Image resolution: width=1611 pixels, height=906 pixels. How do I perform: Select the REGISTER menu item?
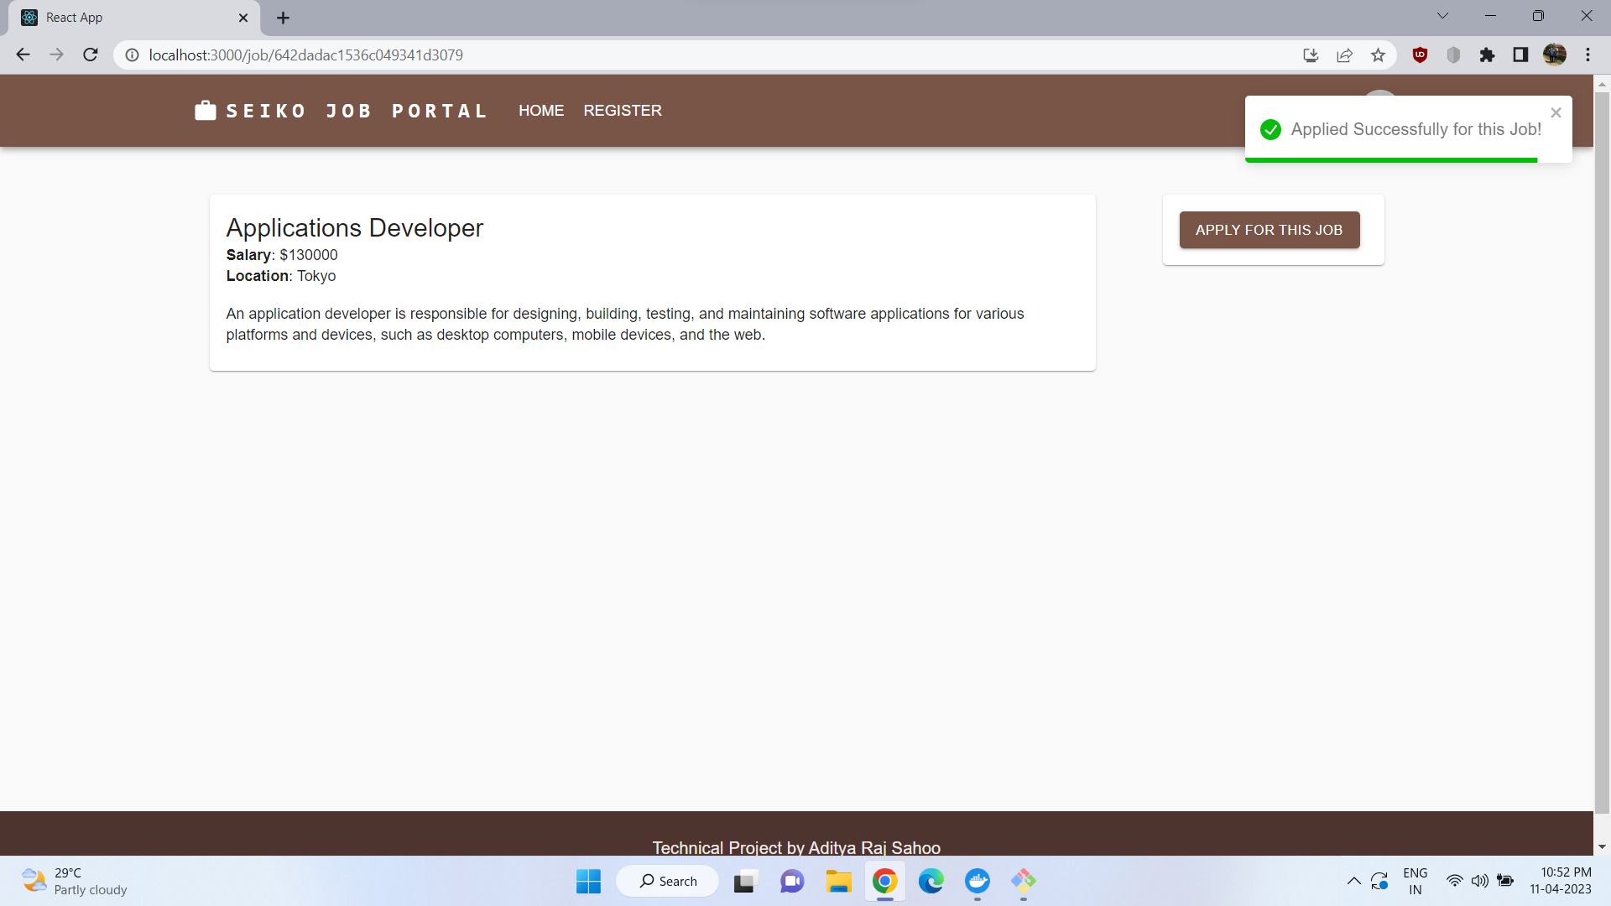pyautogui.click(x=622, y=110)
